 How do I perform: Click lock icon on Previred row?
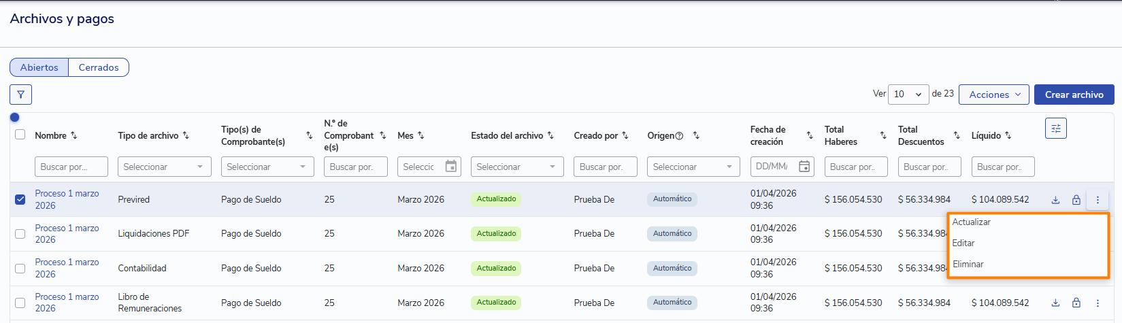(1076, 200)
